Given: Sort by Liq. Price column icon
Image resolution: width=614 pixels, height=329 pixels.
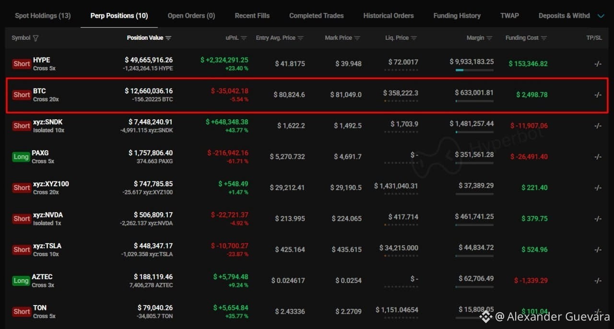Looking at the screenshot, I should coord(414,38).
